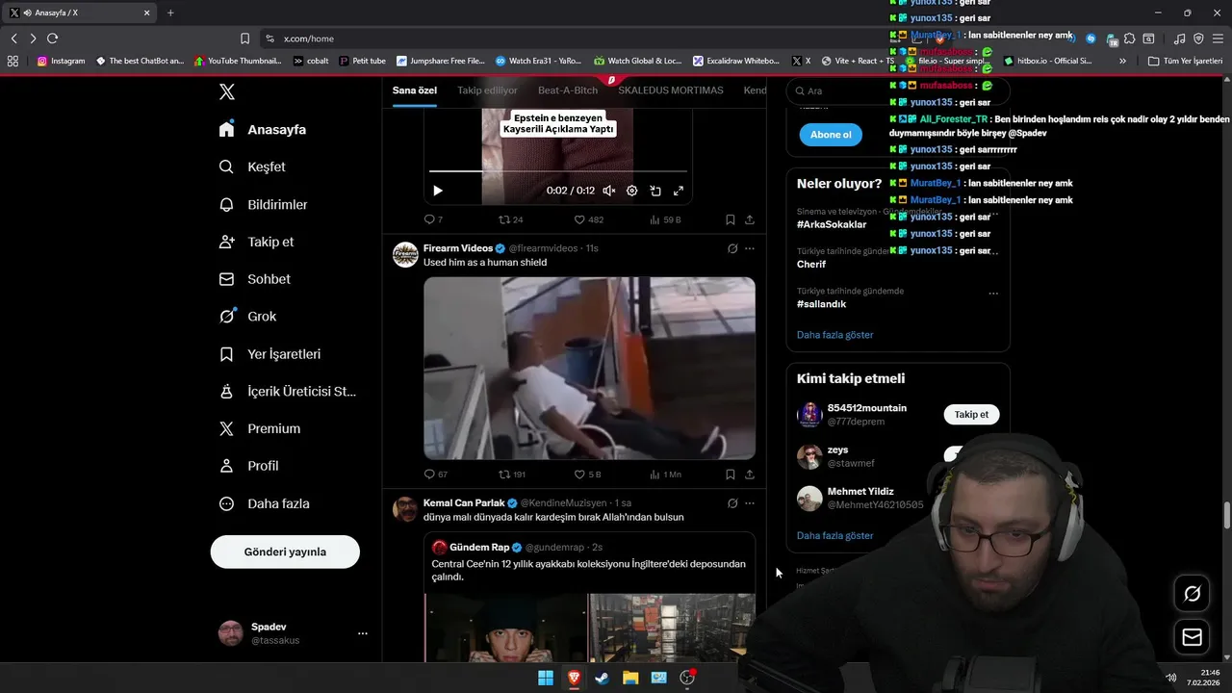
Task: Click the X logo in the sidebar
Action: (x=226, y=92)
